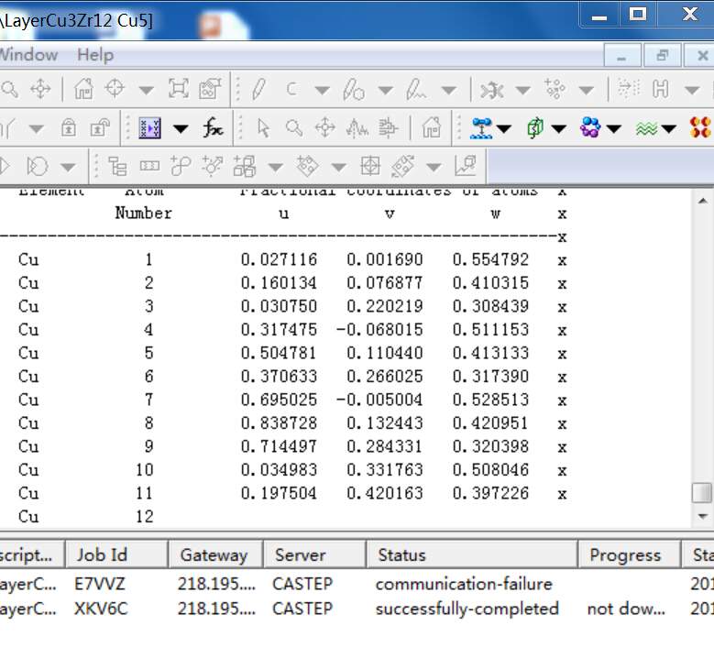Click the framed crosshair icon in third toolbar

click(370, 166)
